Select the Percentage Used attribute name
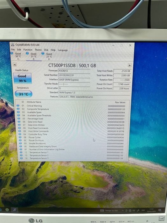The height and width of the screenshot is (223, 167). click(35, 119)
